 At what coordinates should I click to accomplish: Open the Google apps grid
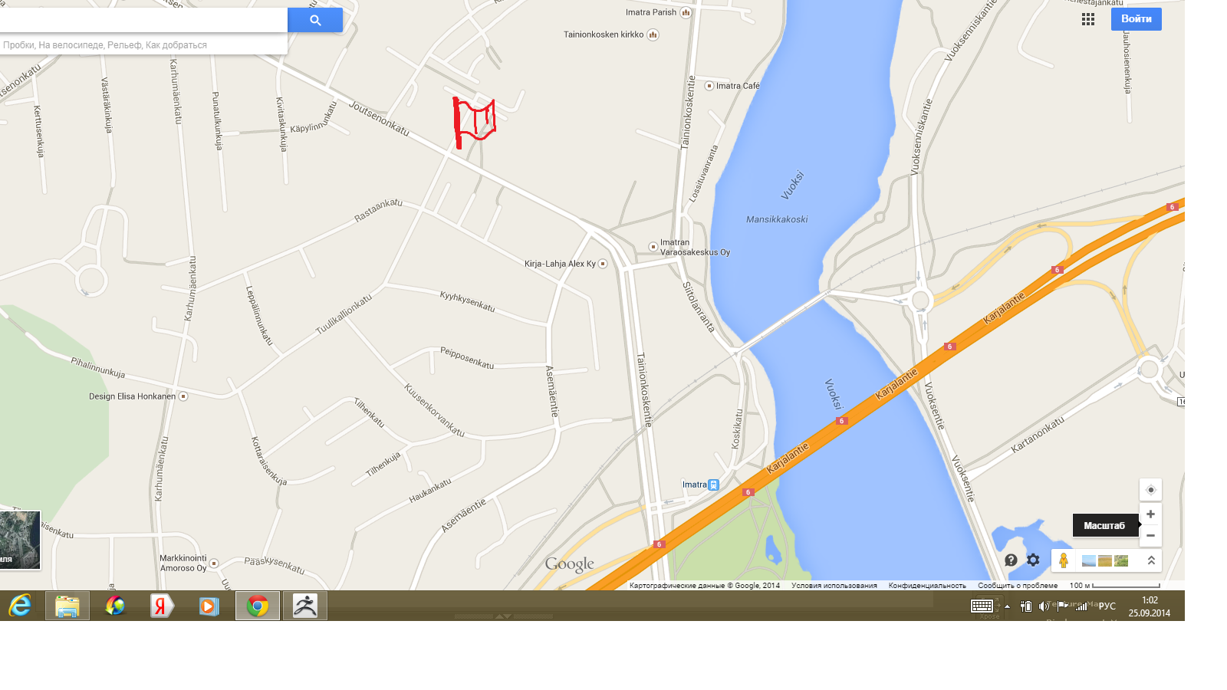click(1088, 19)
